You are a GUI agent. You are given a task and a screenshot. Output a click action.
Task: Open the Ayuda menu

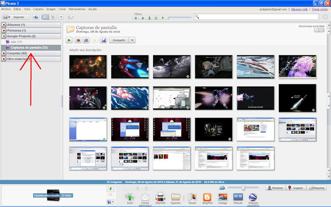click(x=92, y=9)
